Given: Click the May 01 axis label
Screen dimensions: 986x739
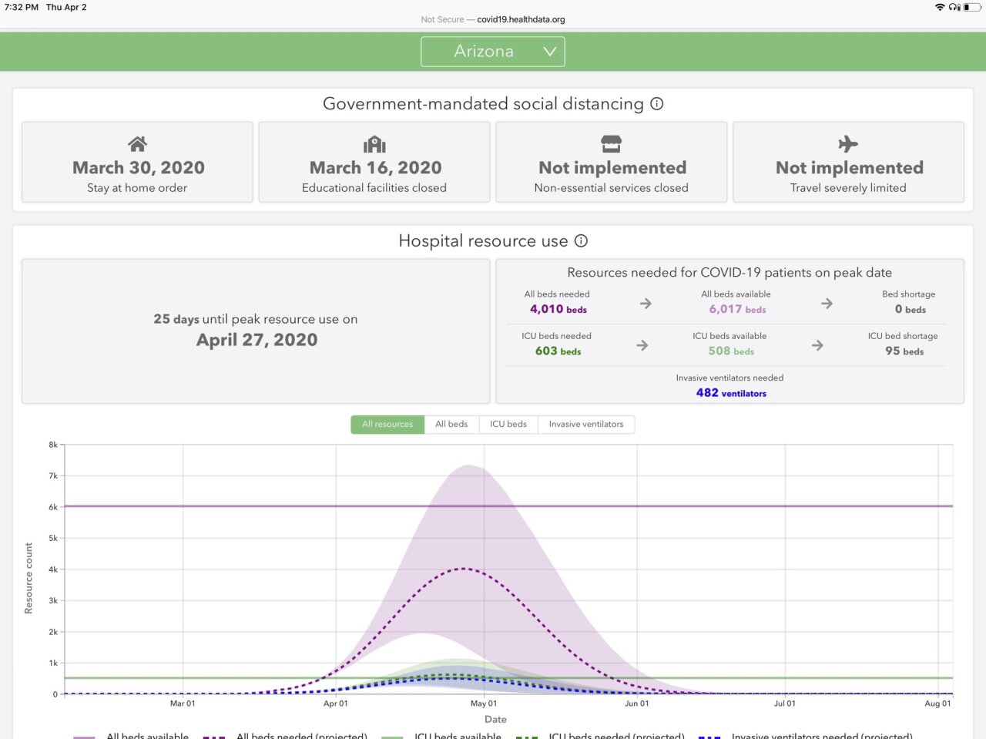Looking at the screenshot, I should (x=484, y=704).
